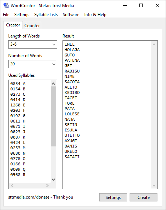Expand the Number of Words dropdown
Screen dimensions: 166x210
coord(54,64)
